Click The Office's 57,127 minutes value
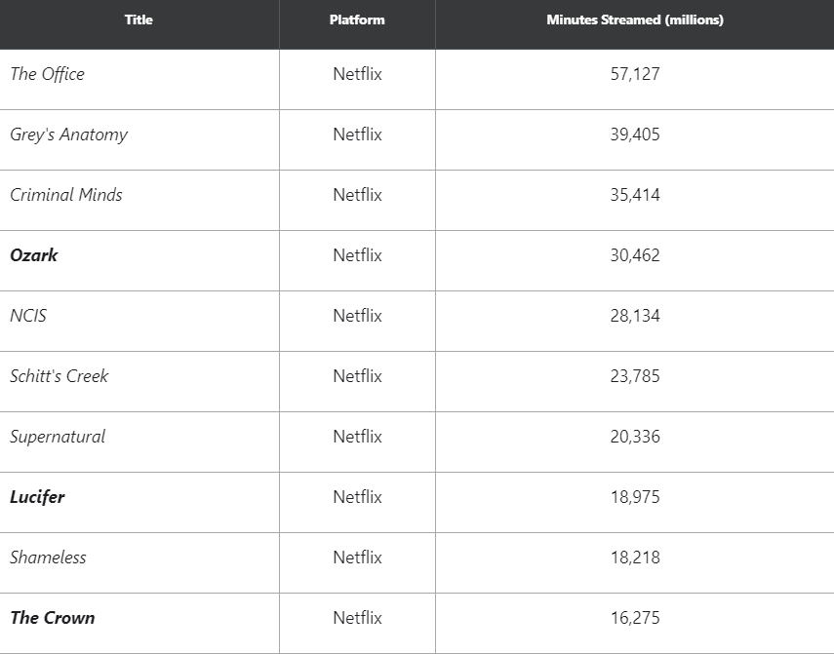 [635, 74]
